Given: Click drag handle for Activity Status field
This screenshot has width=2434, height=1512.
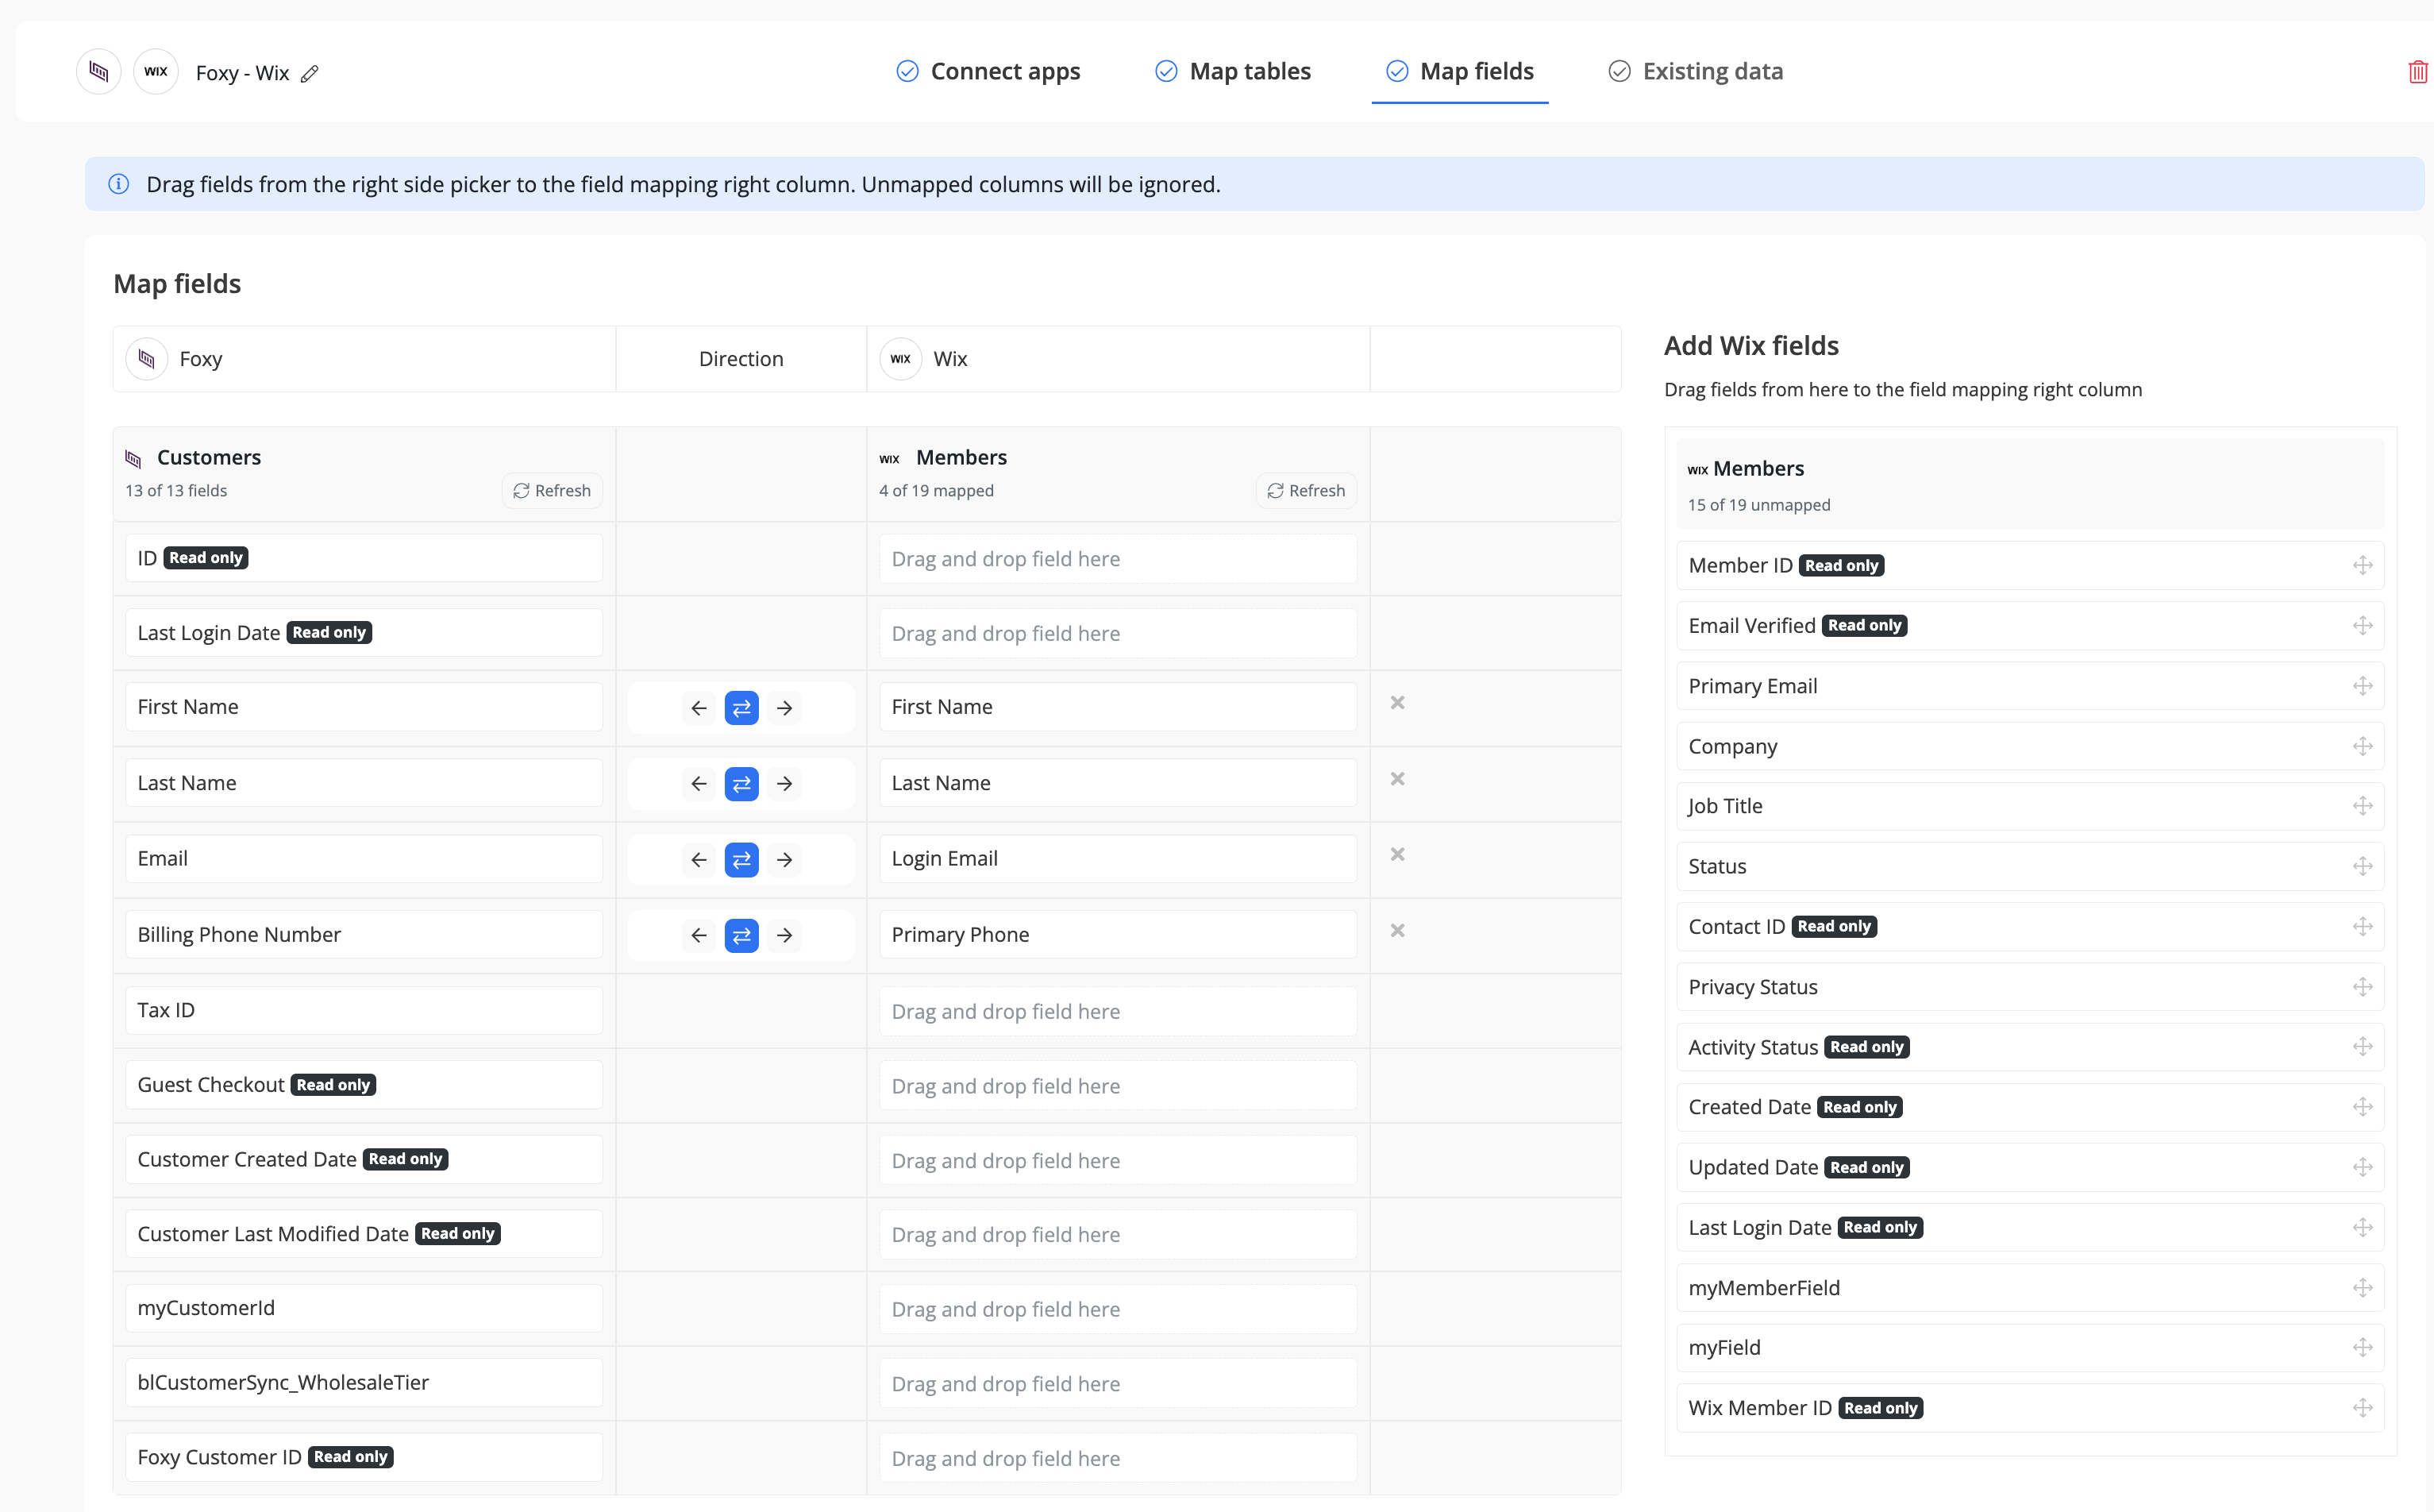Looking at the screenshot, I should click(2362, 1047).
